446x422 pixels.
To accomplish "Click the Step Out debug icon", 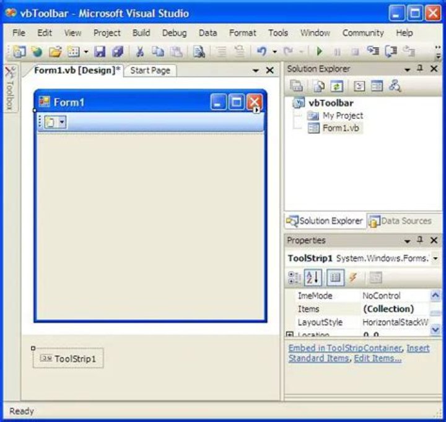I will (x=409, y=51).
